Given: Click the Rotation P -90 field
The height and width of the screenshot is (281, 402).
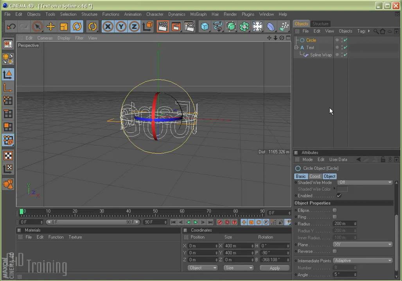Looking at the screenshot, I should coord(275,253).
